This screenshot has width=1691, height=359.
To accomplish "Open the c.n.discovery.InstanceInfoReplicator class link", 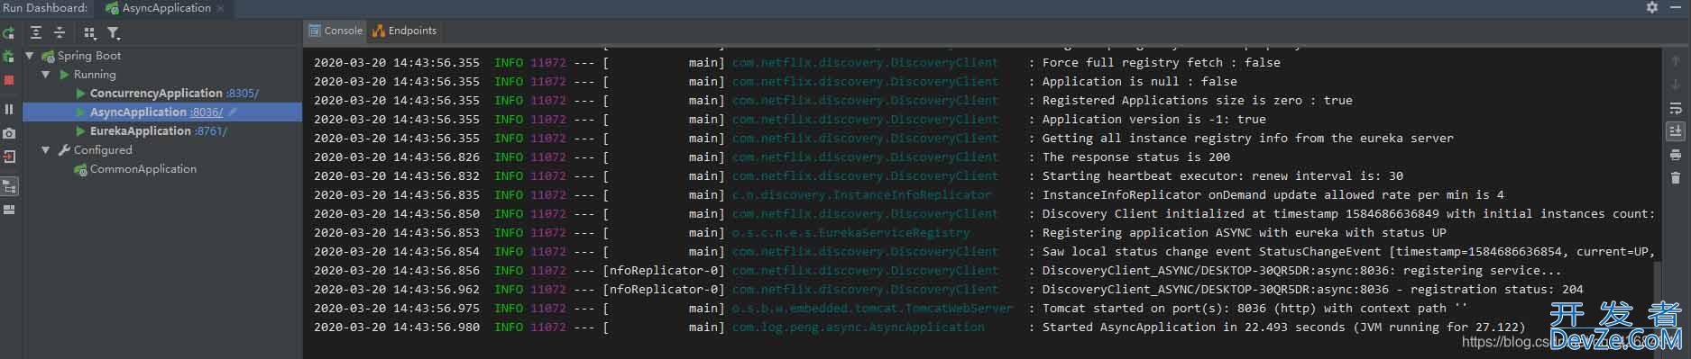I will tap(861, 195).
